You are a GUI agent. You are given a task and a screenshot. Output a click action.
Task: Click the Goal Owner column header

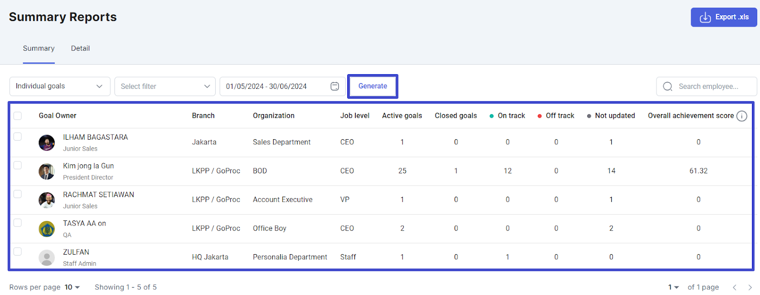click(57, 116)
